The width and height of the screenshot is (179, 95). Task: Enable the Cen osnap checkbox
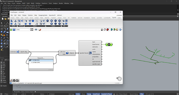1,69
